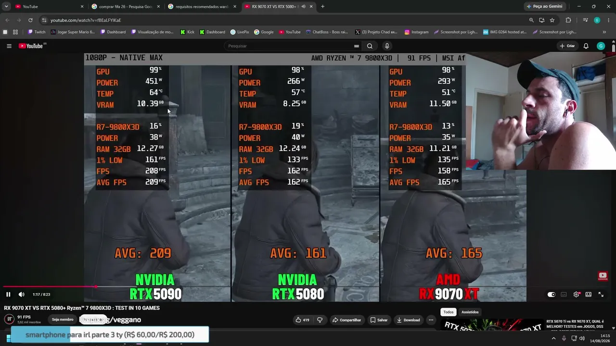Go to YouTube home via logo
This screenshot has width=616, height=346.
click(32, 46)
